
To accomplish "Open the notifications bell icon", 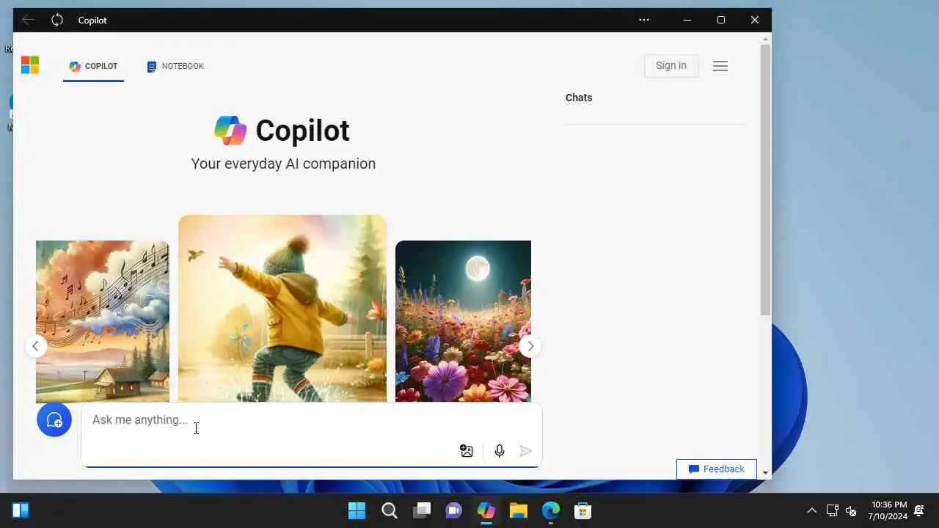I will pos(919,510).
